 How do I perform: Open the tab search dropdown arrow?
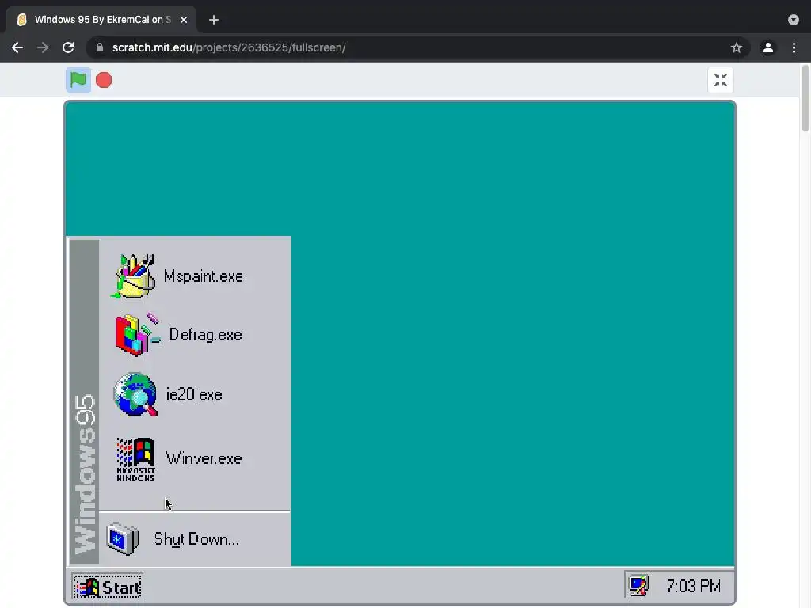(794, 20)
